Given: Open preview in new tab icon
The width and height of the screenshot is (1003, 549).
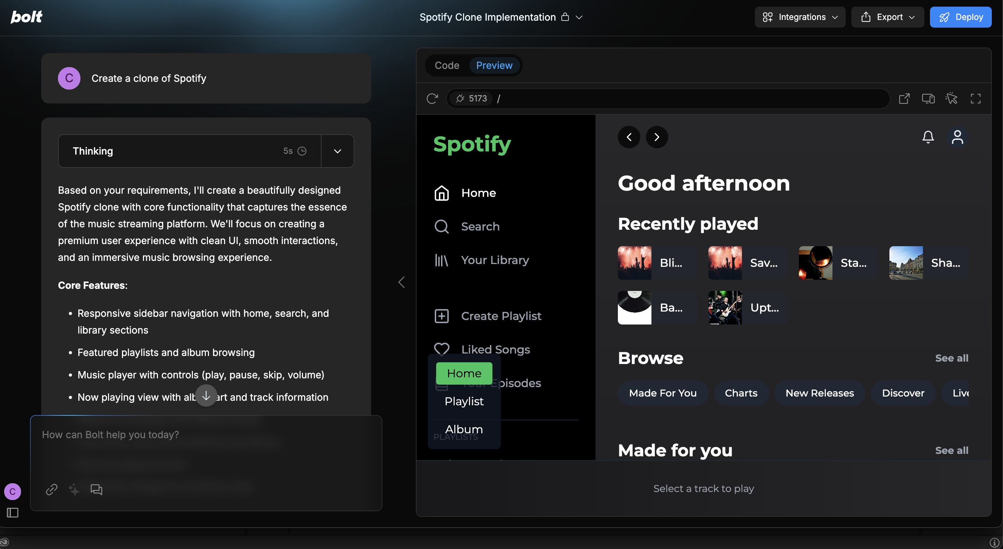Looking at the screenshot, I should click(x=904, y=99).
